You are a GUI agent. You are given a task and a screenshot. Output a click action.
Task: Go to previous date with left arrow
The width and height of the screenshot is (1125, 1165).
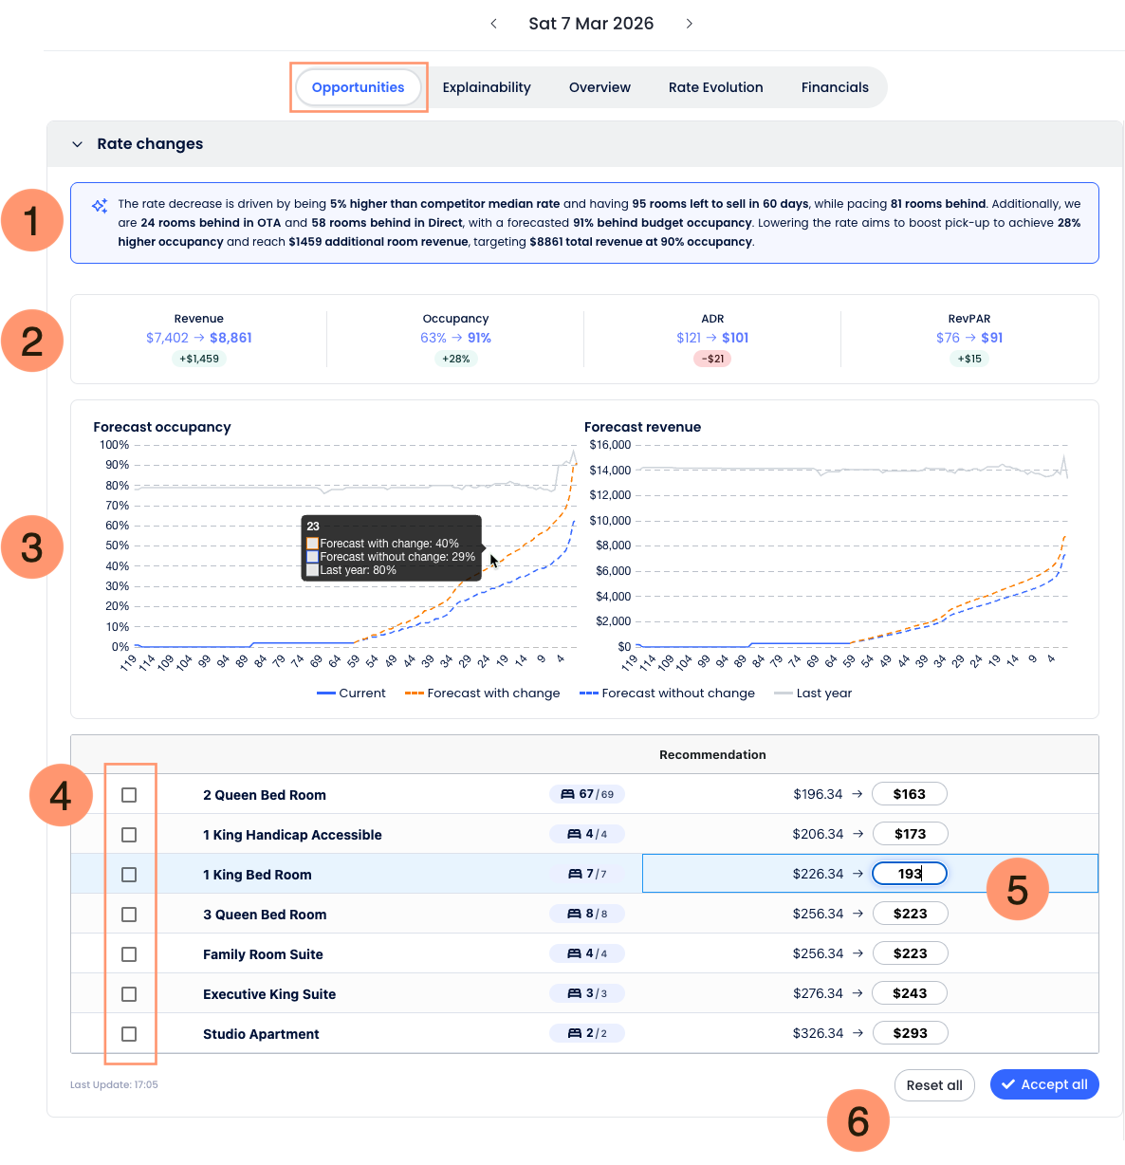pos(493,24)
